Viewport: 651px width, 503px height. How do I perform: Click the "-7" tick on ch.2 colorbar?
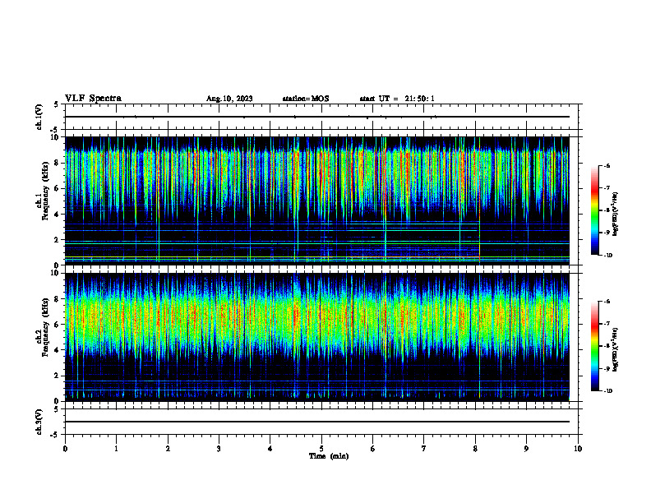coord(607,324)
